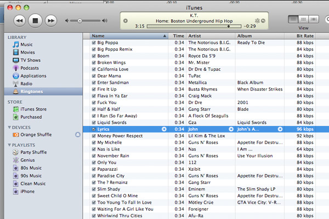Viewport: 329px width, 219px height.
Task: Switch to grid view
Action: pos(303,19)
